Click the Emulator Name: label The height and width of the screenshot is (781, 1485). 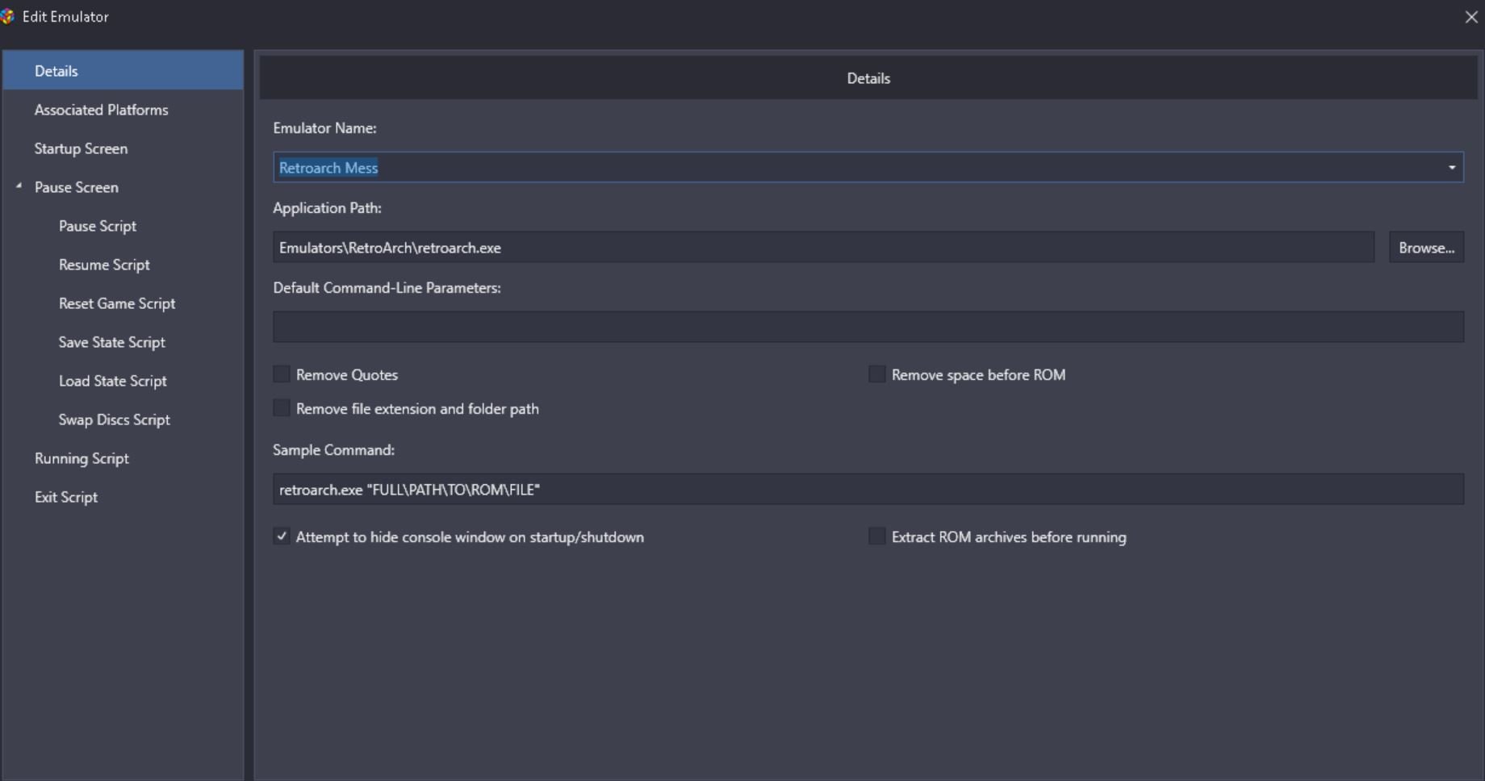(x=324, y=128)
